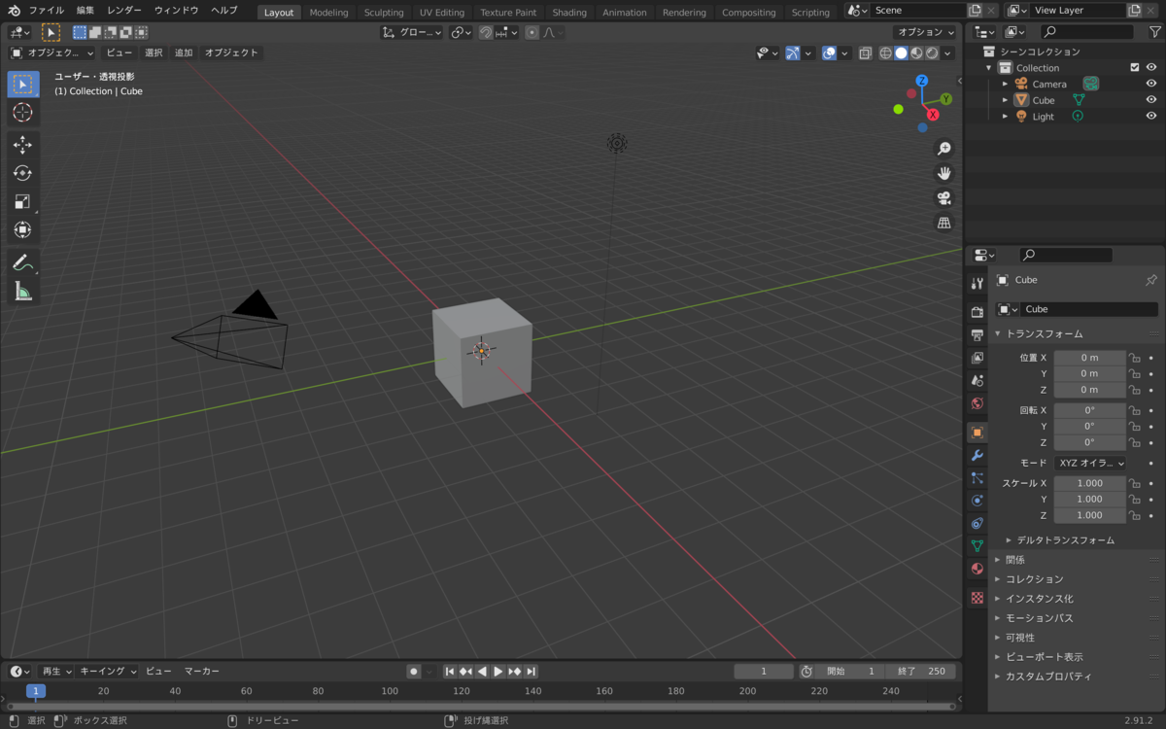This screenshot has width=1166, height=729.
Task: Click the Scale X value field
Action: pos(1089,483)
